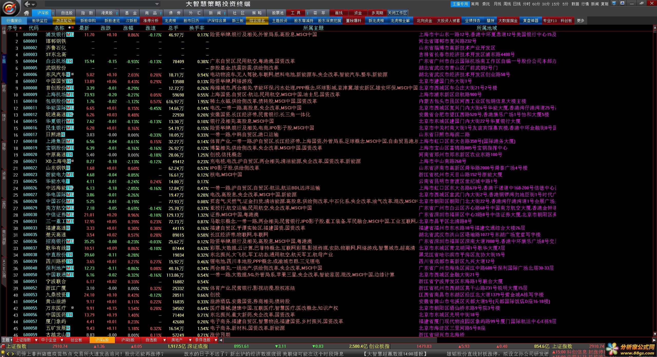Image resolution: width=657 pixels, height=357 pixels.
Task: Click the monitor display icon in title bar
Action: point(614,3)
